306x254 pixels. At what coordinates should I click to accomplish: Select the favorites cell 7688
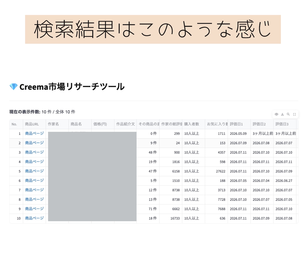[216, 209]
